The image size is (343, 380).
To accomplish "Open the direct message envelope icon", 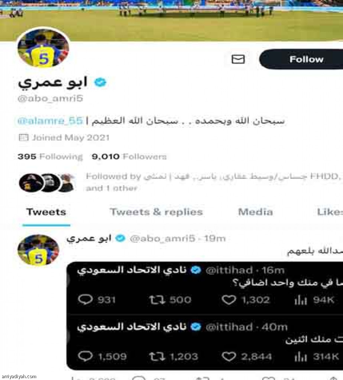I will (238, 59).
